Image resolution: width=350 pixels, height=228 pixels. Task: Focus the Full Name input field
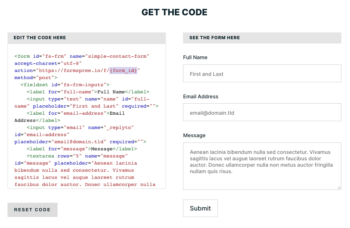tap(262, 74)
